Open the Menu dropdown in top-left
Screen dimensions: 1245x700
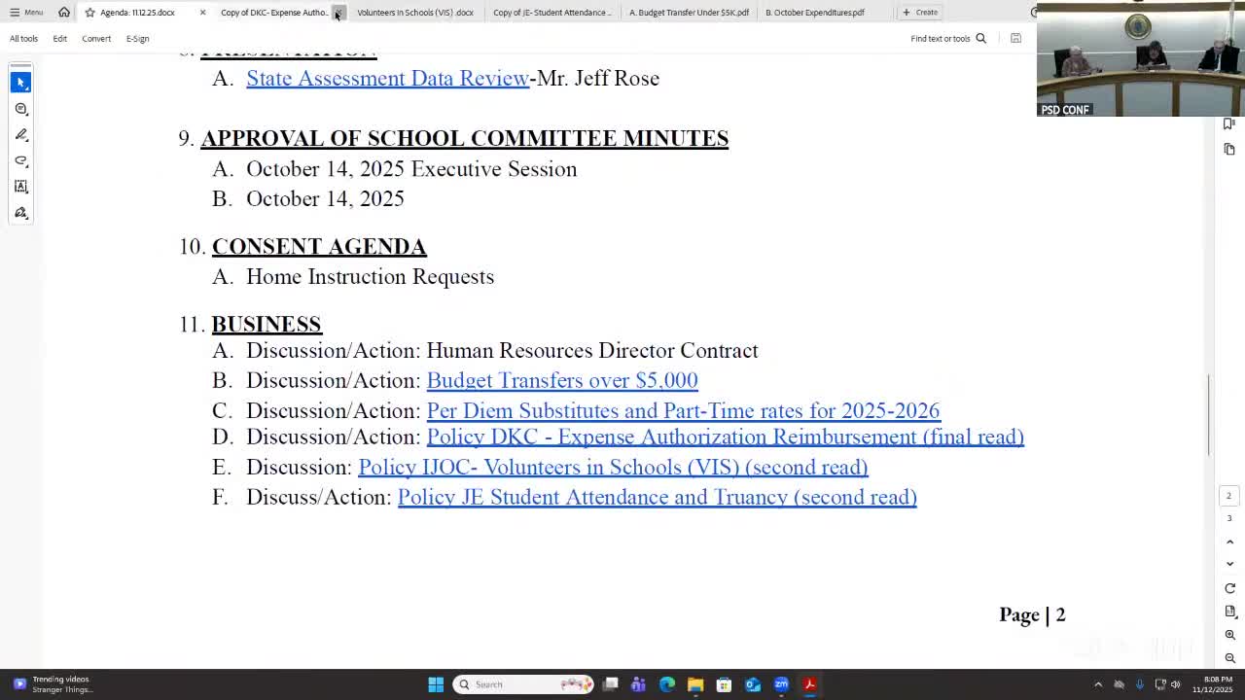coord(29,12)
